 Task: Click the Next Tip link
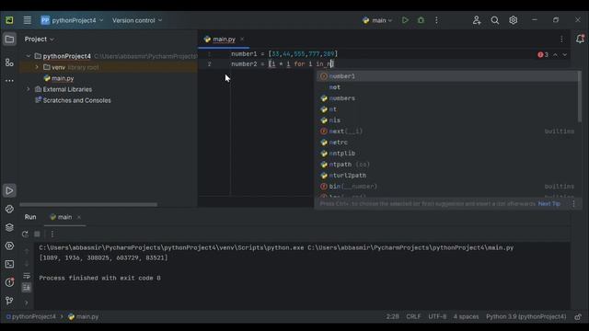549,204
